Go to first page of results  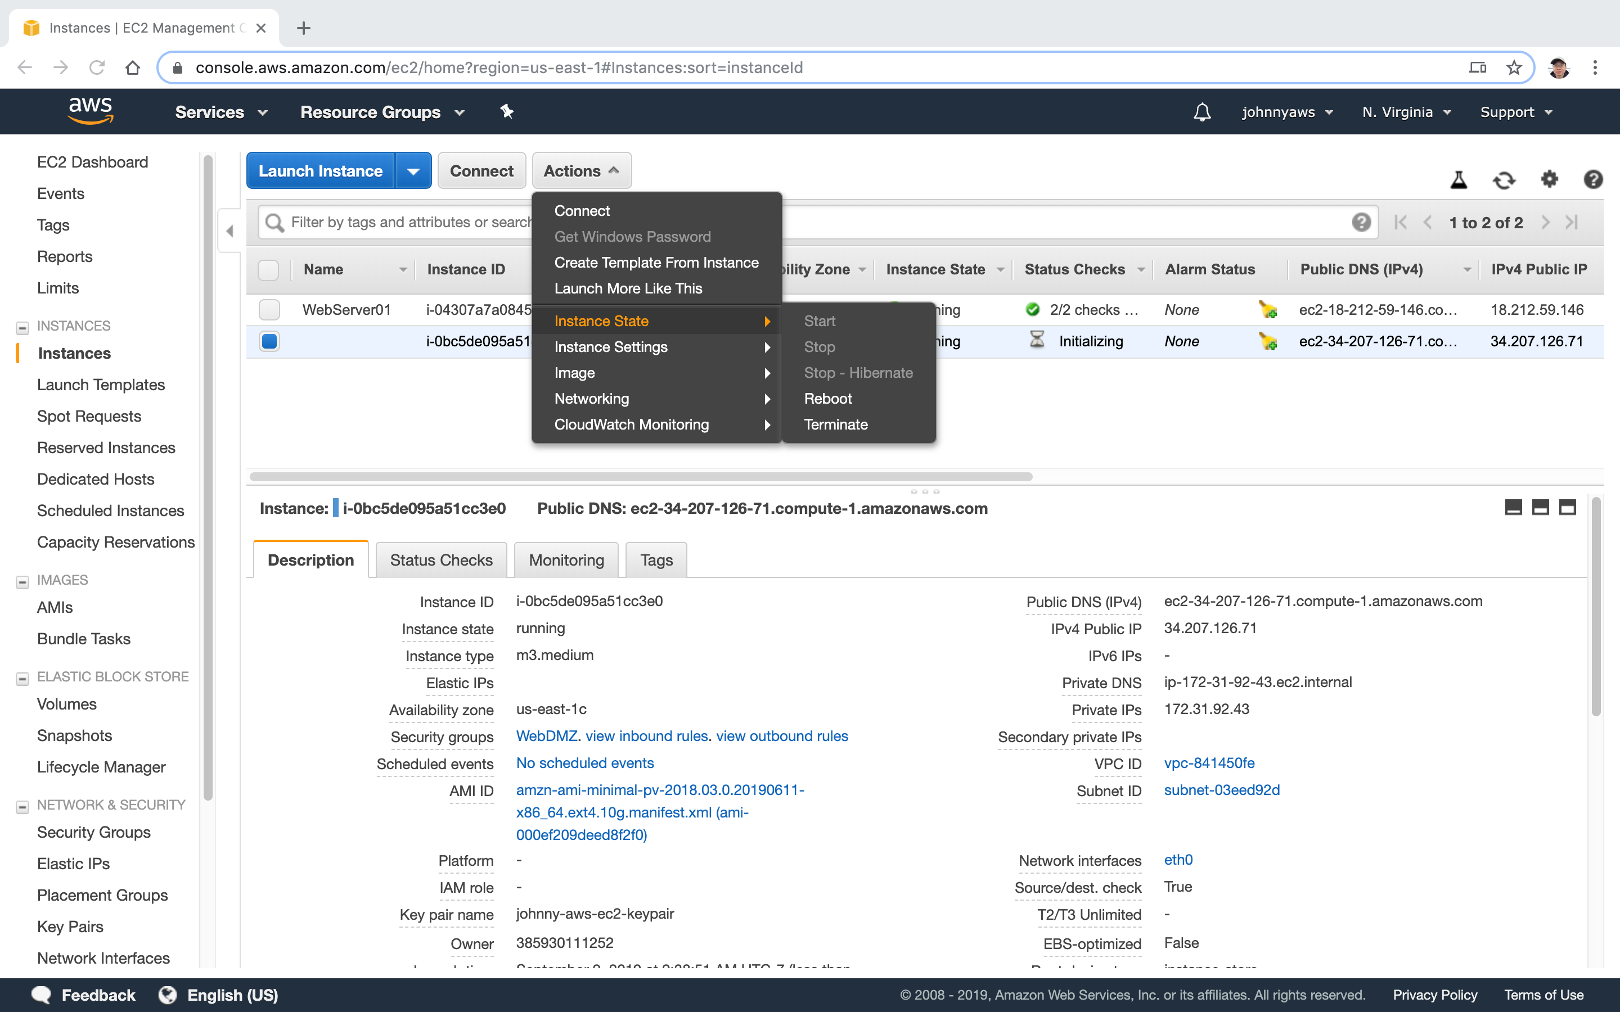pyautogui.click(x=1399, y=222)
